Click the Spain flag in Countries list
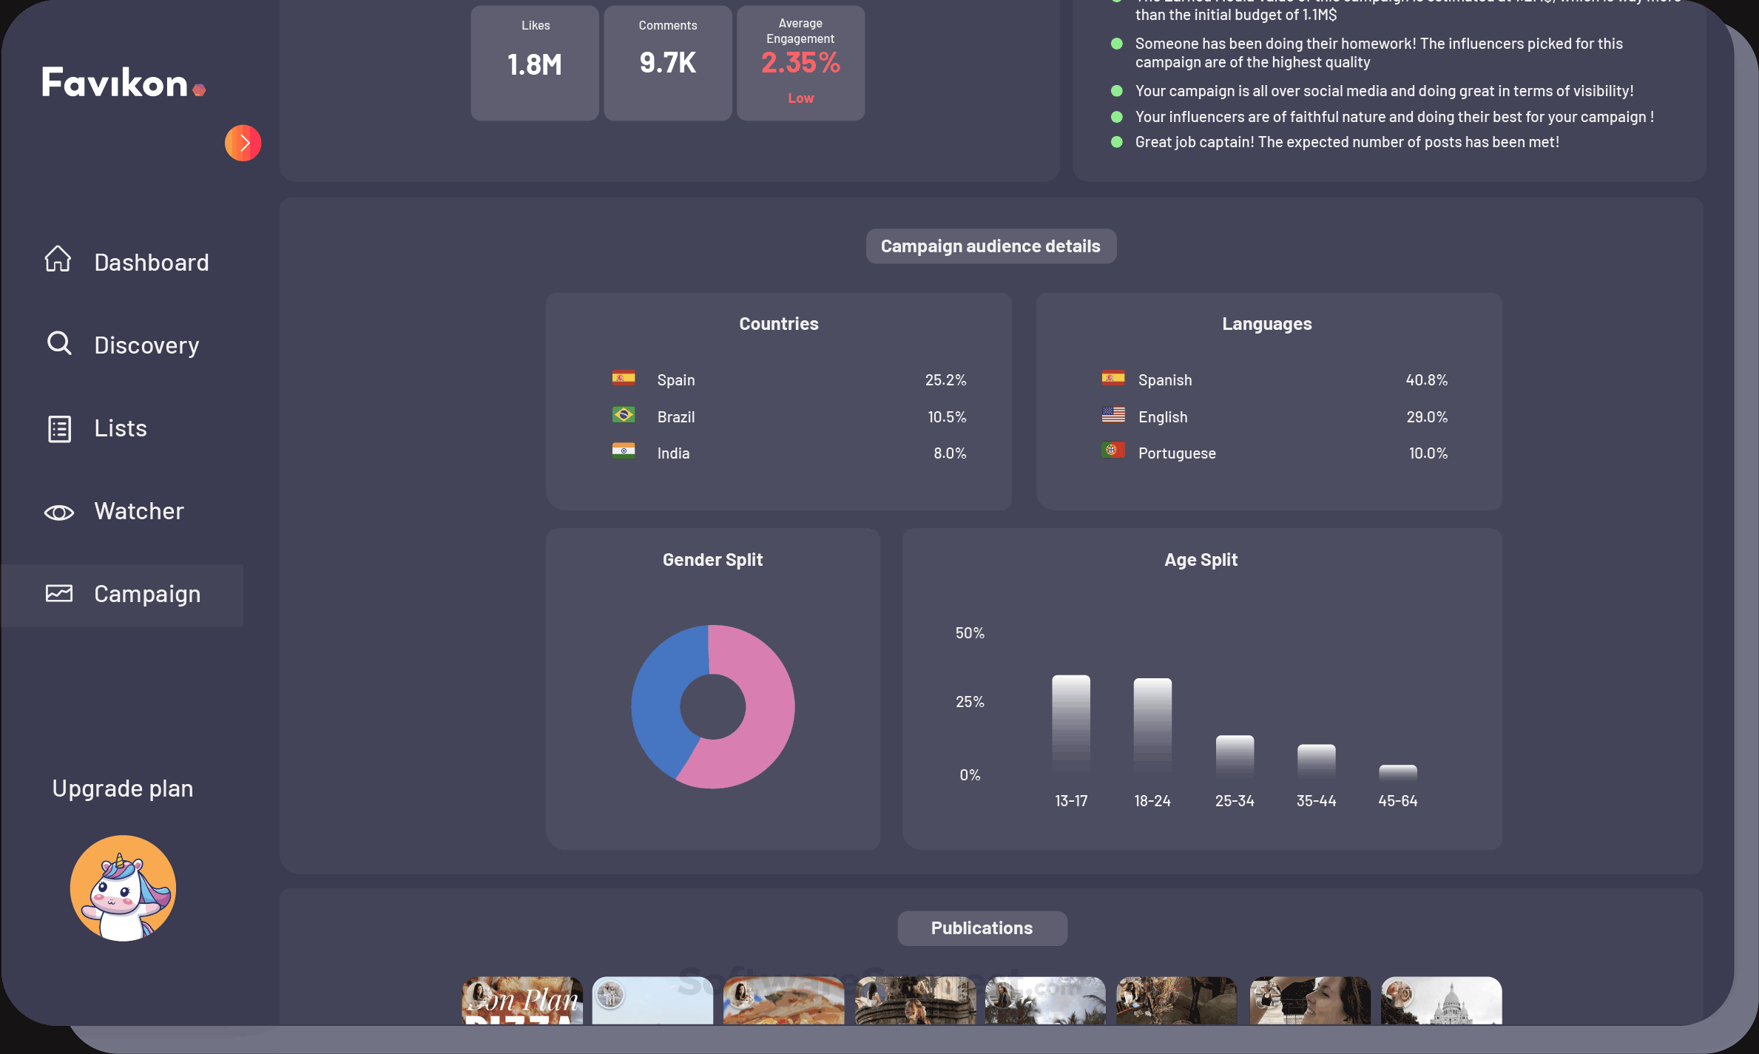The height and width of the screenshot is (1054, 1759). (624, 378)
